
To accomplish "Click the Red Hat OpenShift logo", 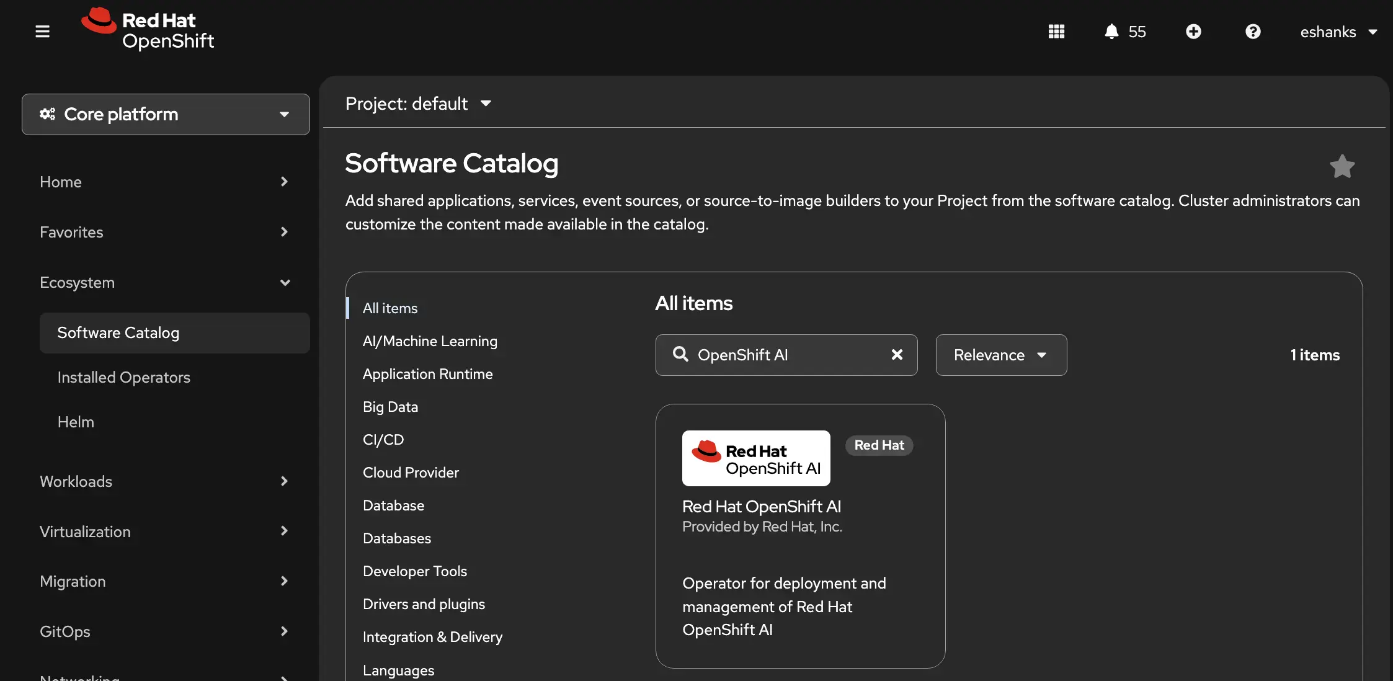I will [148, 29].
